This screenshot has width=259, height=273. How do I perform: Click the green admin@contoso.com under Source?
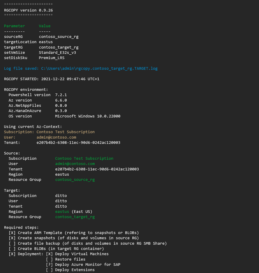point(75,164)
